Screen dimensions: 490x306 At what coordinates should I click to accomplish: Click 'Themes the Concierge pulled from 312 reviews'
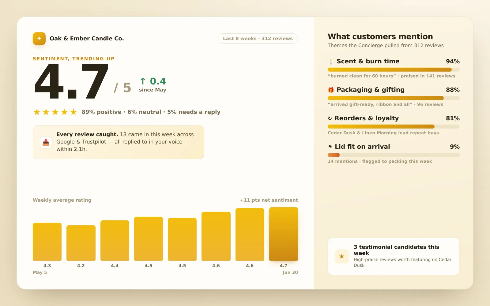coord(386,46)
